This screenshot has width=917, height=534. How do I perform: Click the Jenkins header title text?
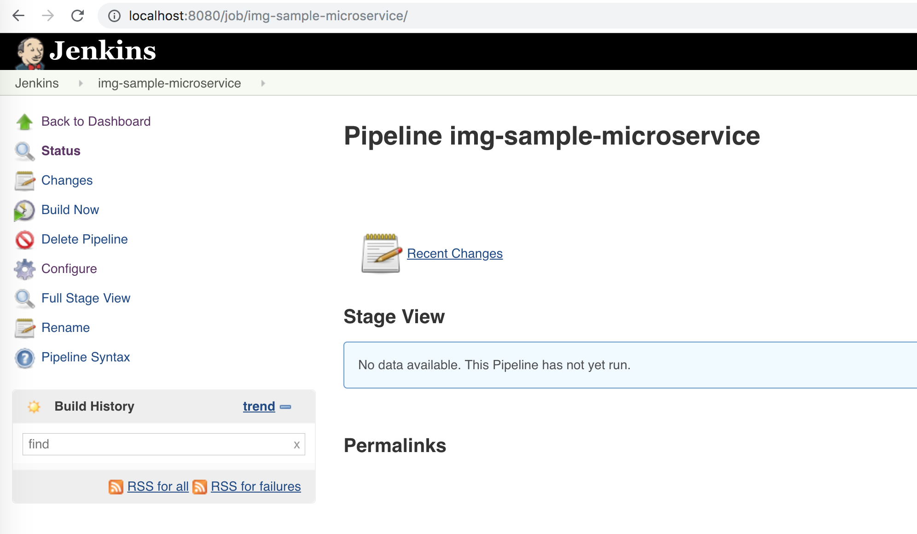tap(103, 51)
